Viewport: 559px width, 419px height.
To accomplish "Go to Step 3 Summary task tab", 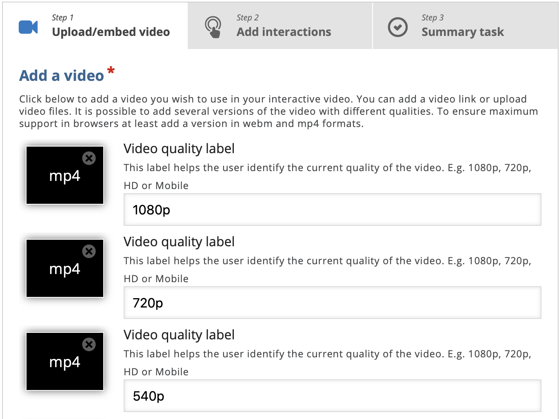I will coord(465,26).
